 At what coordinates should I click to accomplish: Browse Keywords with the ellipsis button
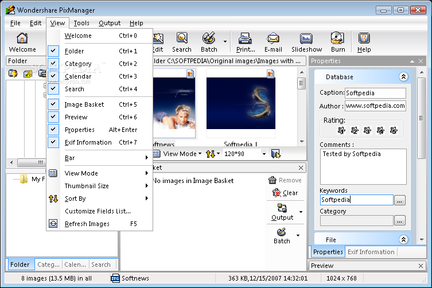(399, 200)
